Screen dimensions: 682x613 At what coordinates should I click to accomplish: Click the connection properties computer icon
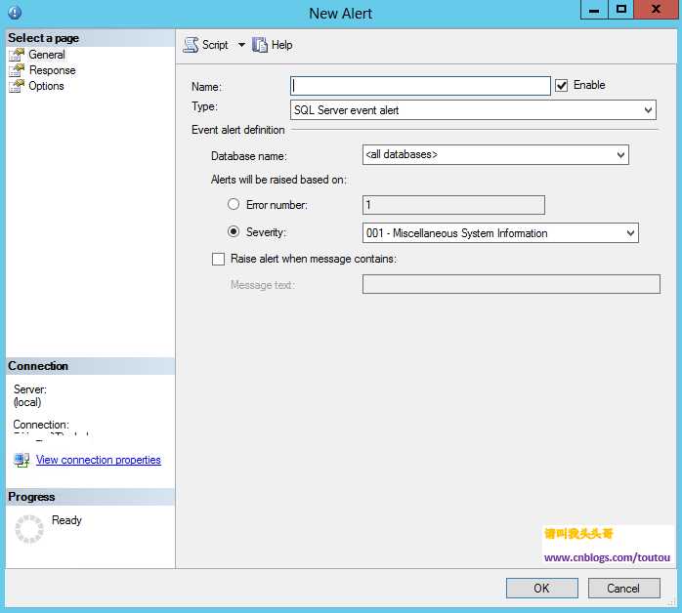tap(21, 460)
